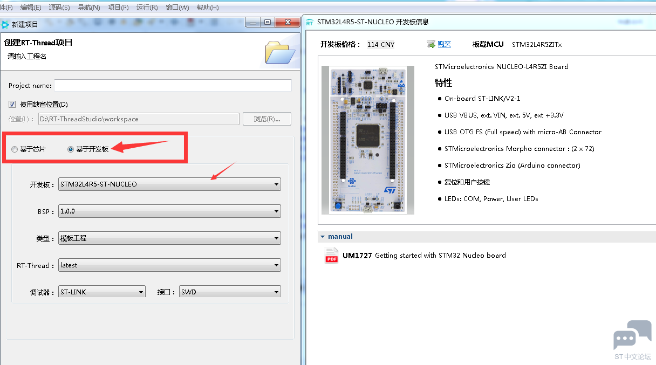Open the BSP version 1.0.0 dropdown
The image size is (656, 365).
tap(169, 211)
